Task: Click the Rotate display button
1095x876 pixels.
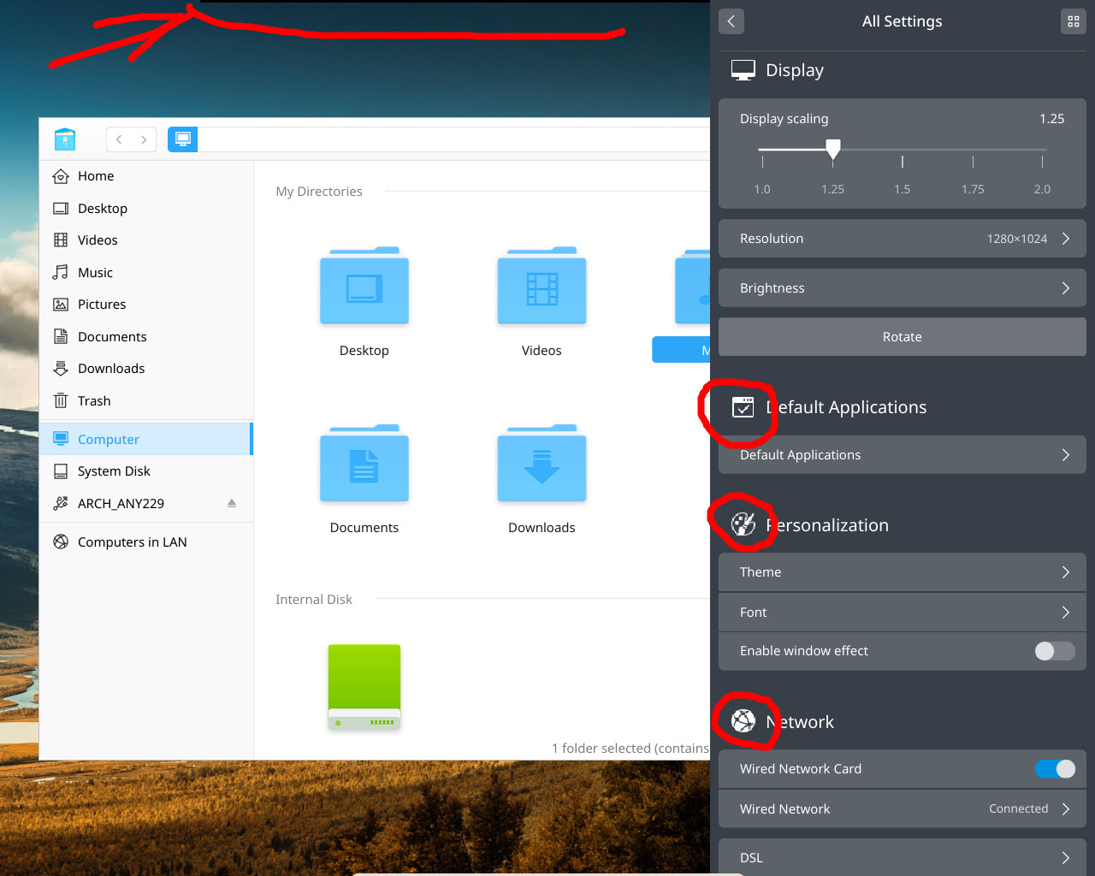Action: click(903, 337)
